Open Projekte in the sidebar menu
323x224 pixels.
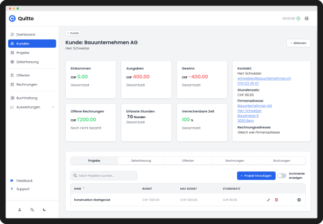click(x=23, y=53)
